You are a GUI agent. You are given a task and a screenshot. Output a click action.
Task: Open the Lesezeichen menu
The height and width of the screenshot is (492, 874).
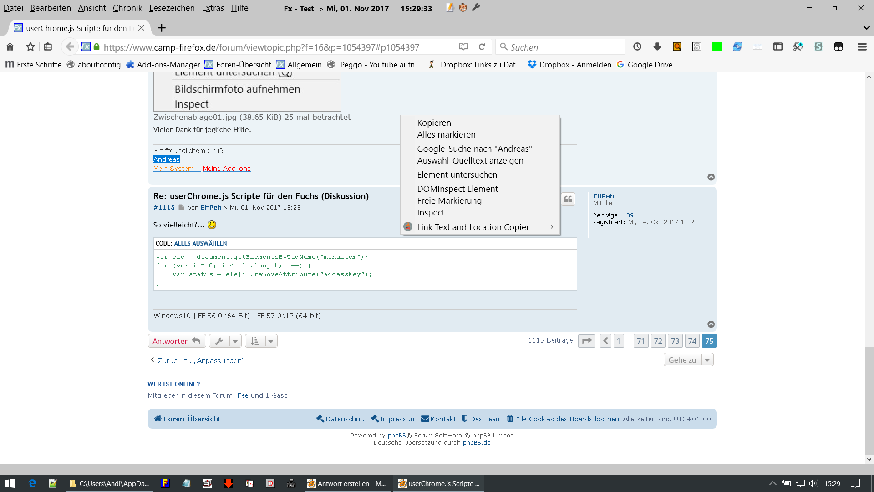coord(172,8)
